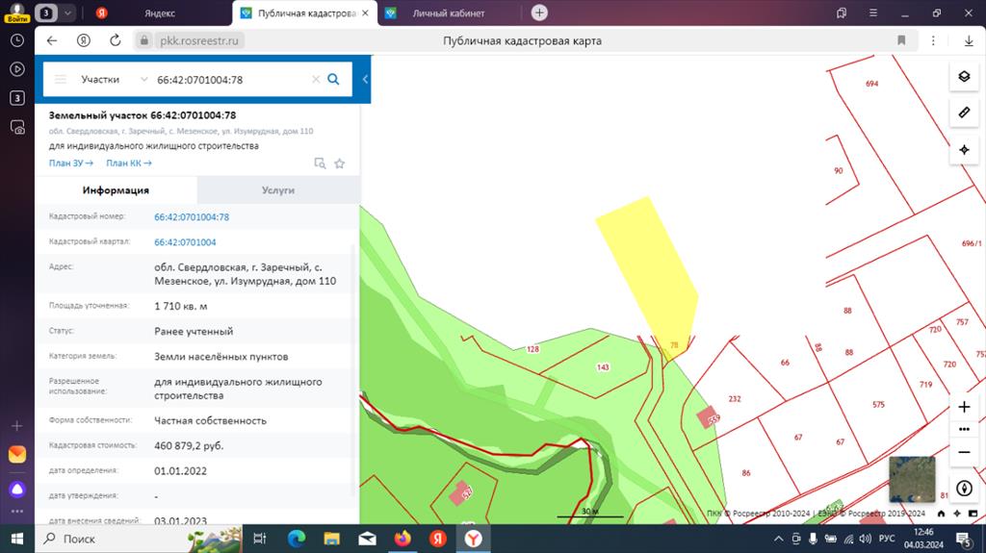986x553 pixels.
Task: Expand the Участки object type dropdown
Action: [x=114, y=79]
